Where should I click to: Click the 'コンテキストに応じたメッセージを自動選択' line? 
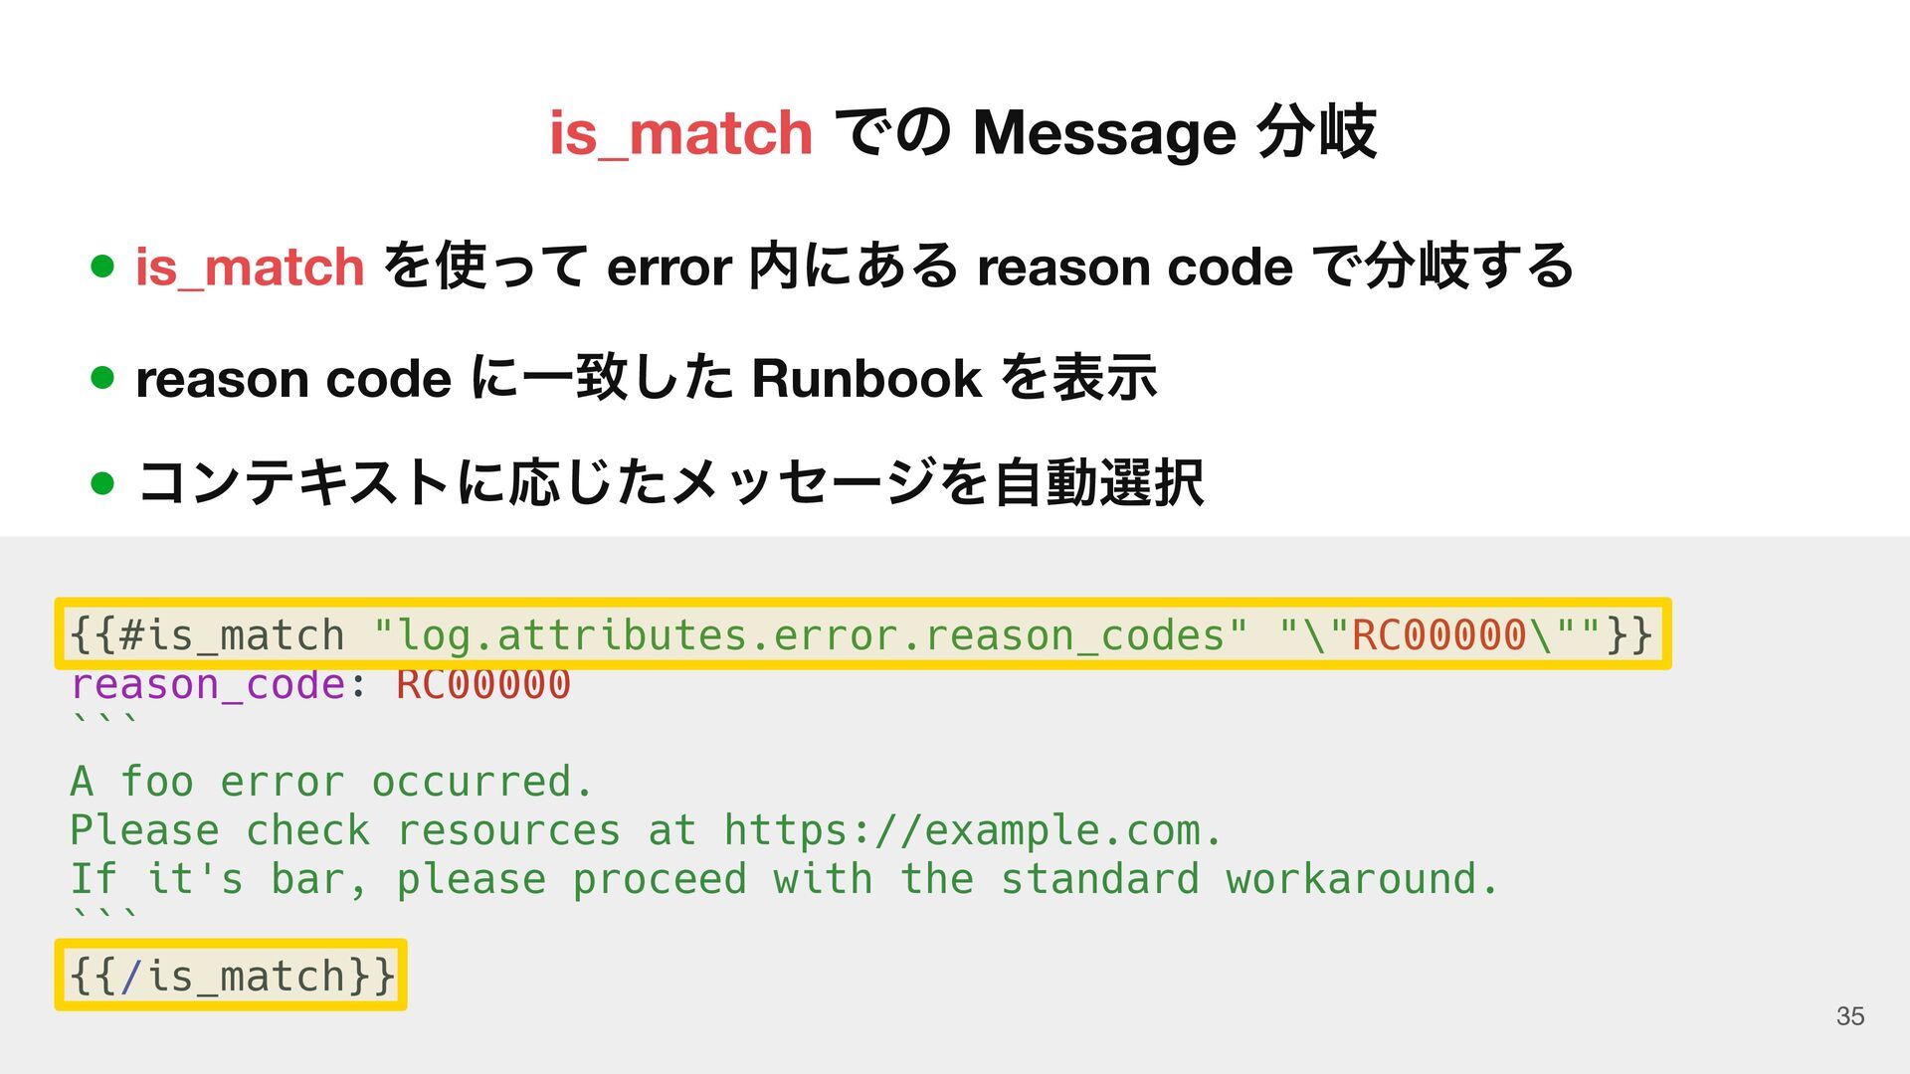click(670, 483)
